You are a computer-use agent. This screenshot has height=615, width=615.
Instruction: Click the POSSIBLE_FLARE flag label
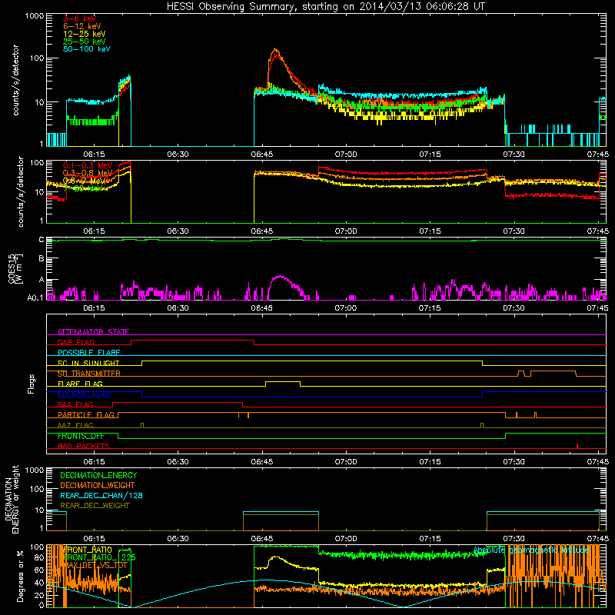88,353
